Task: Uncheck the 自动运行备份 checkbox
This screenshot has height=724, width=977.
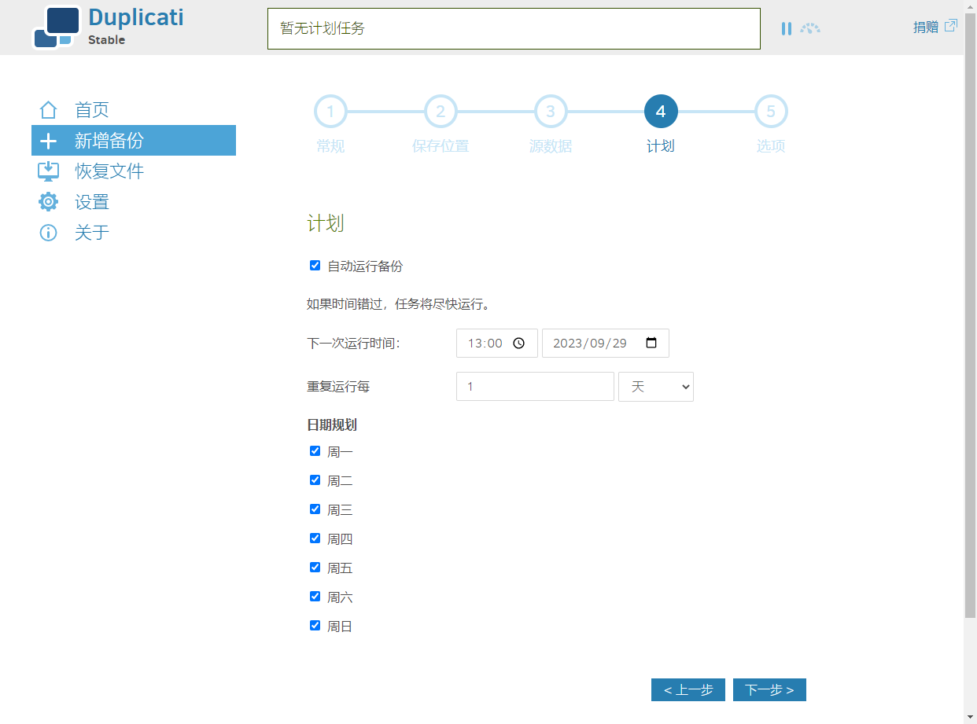Action: pyautogui.click(x=315, y=266)
